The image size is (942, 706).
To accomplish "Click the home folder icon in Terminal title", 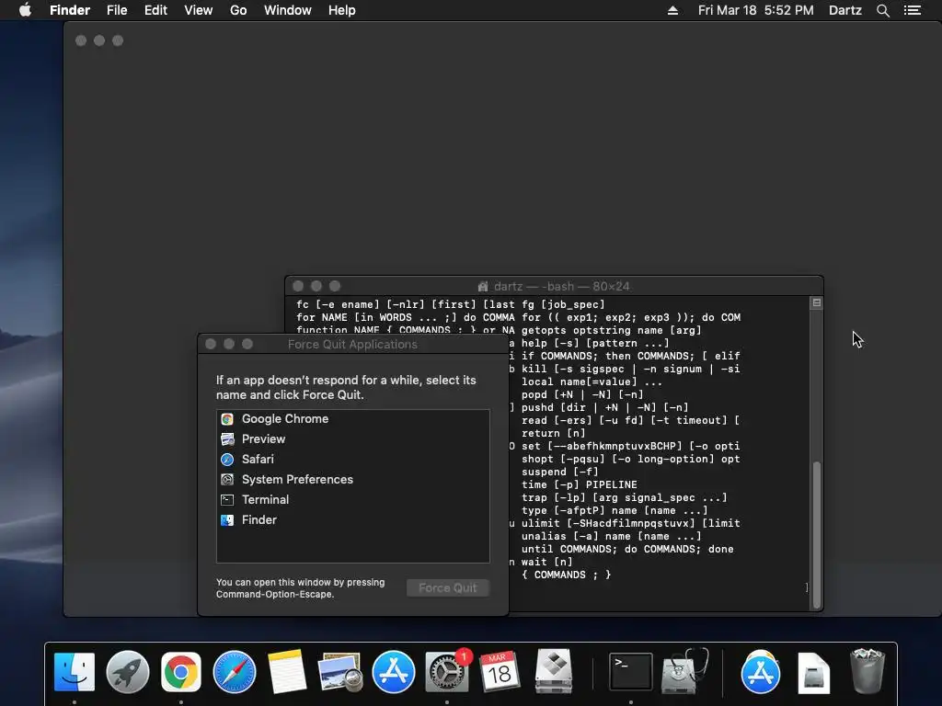I will point(482,287).
